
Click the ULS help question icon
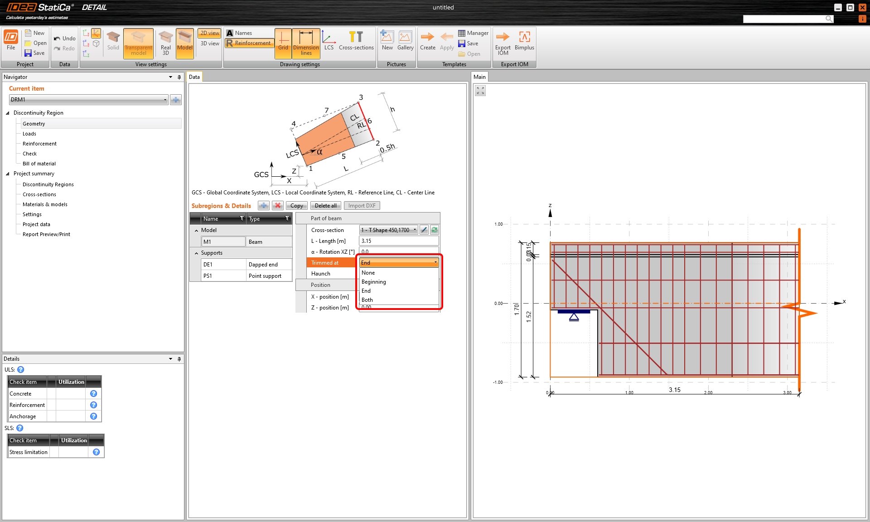tap(21, 370)
